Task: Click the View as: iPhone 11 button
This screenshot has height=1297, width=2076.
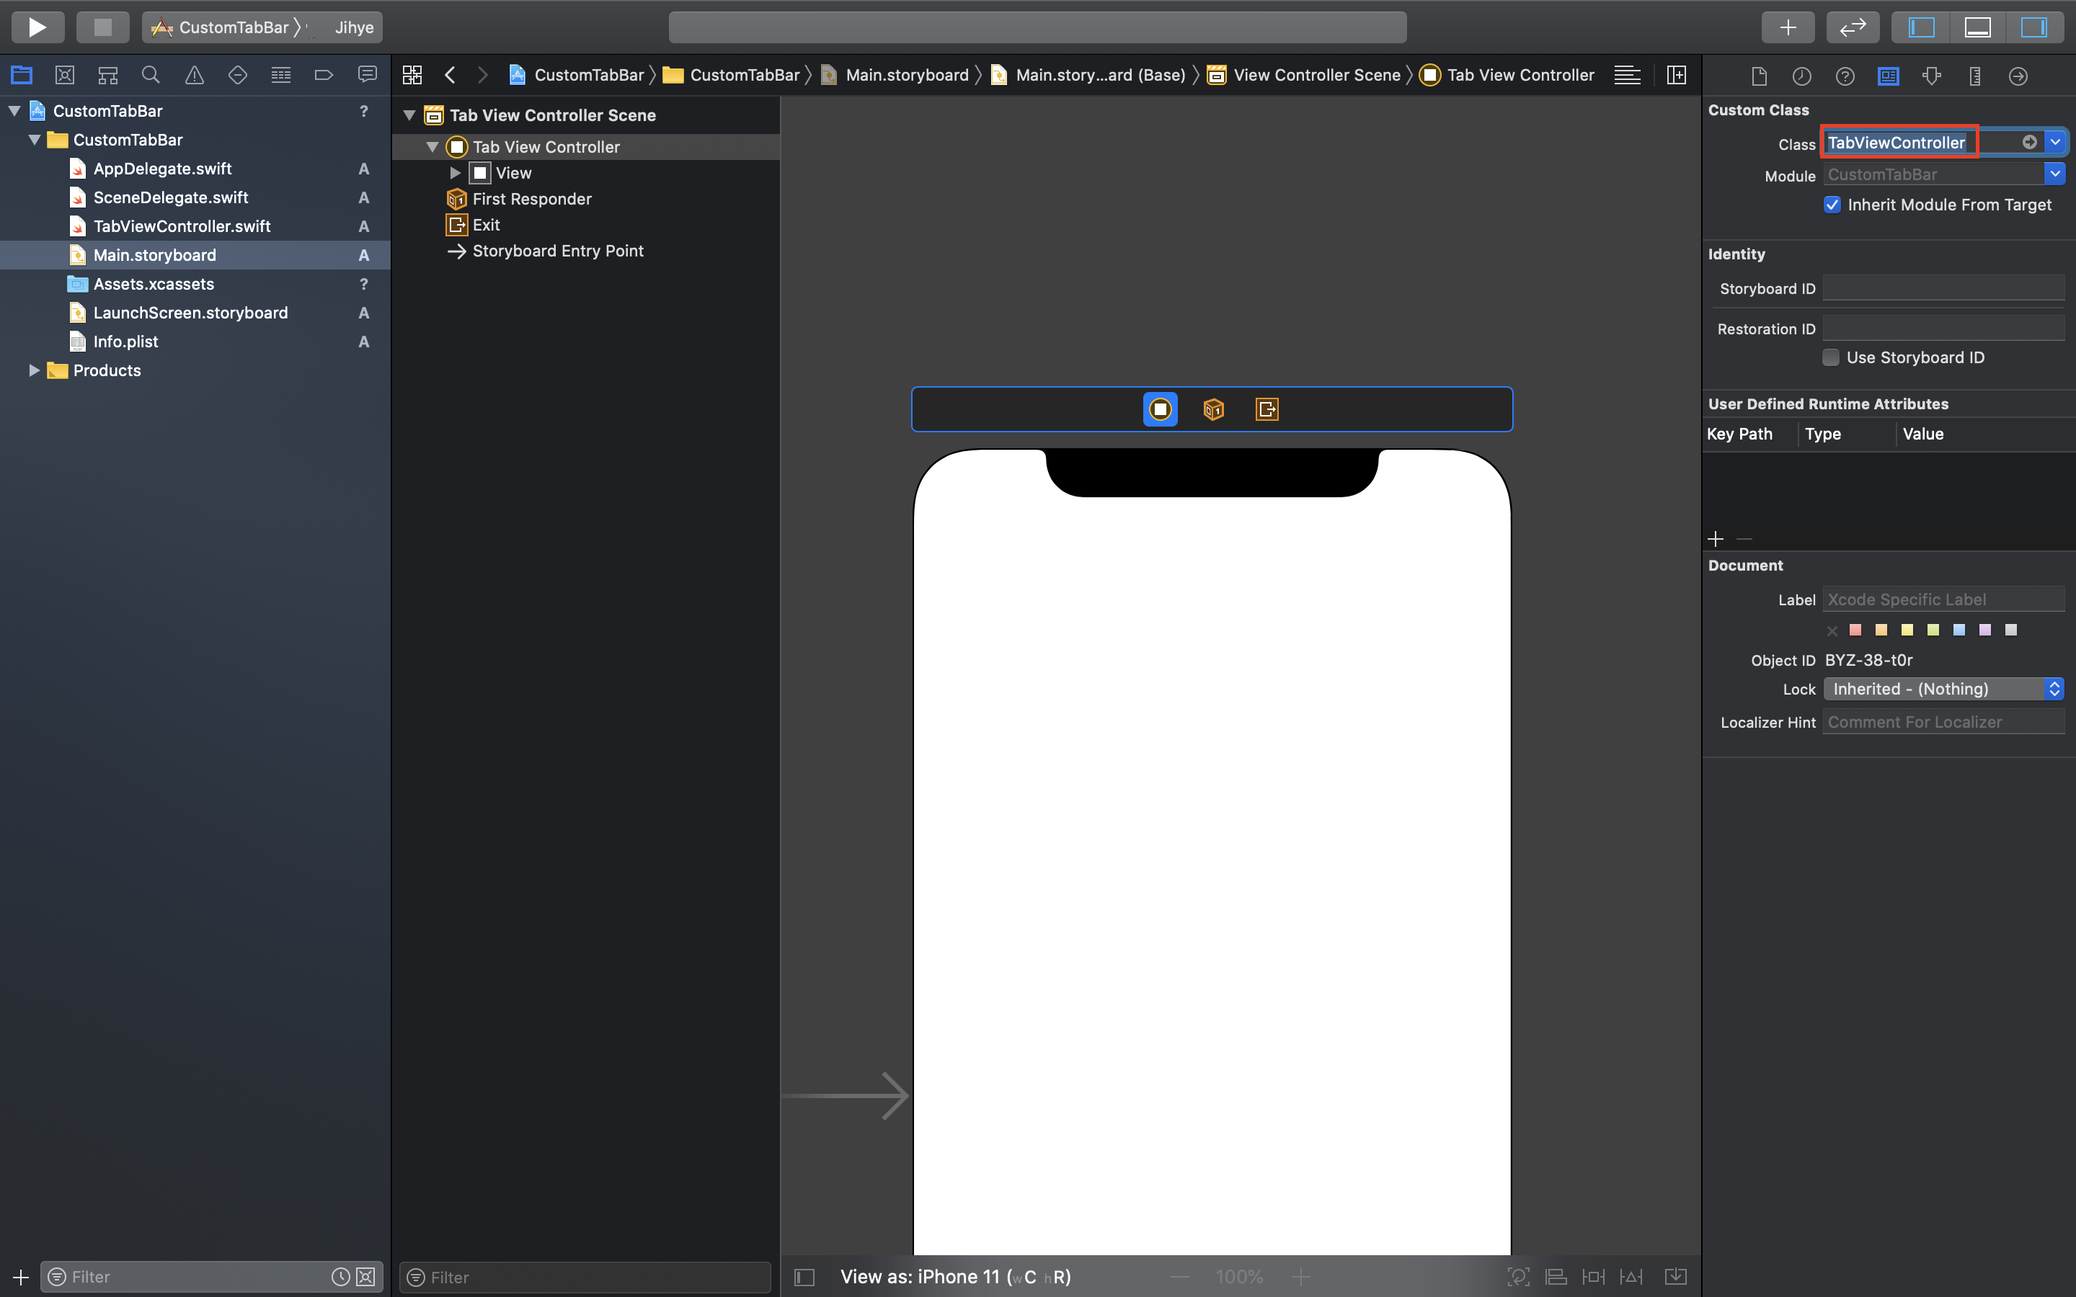Action: tap(955, 1276)
